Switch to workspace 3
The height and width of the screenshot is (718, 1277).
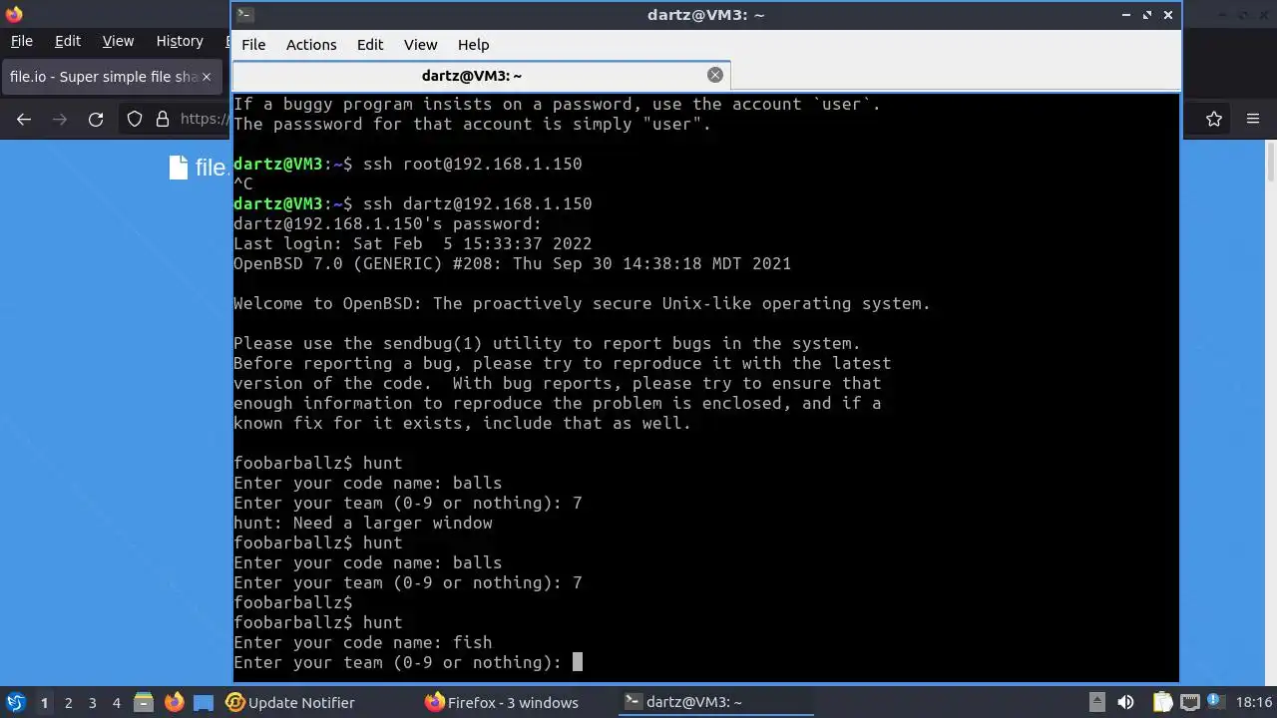(92, 703)
